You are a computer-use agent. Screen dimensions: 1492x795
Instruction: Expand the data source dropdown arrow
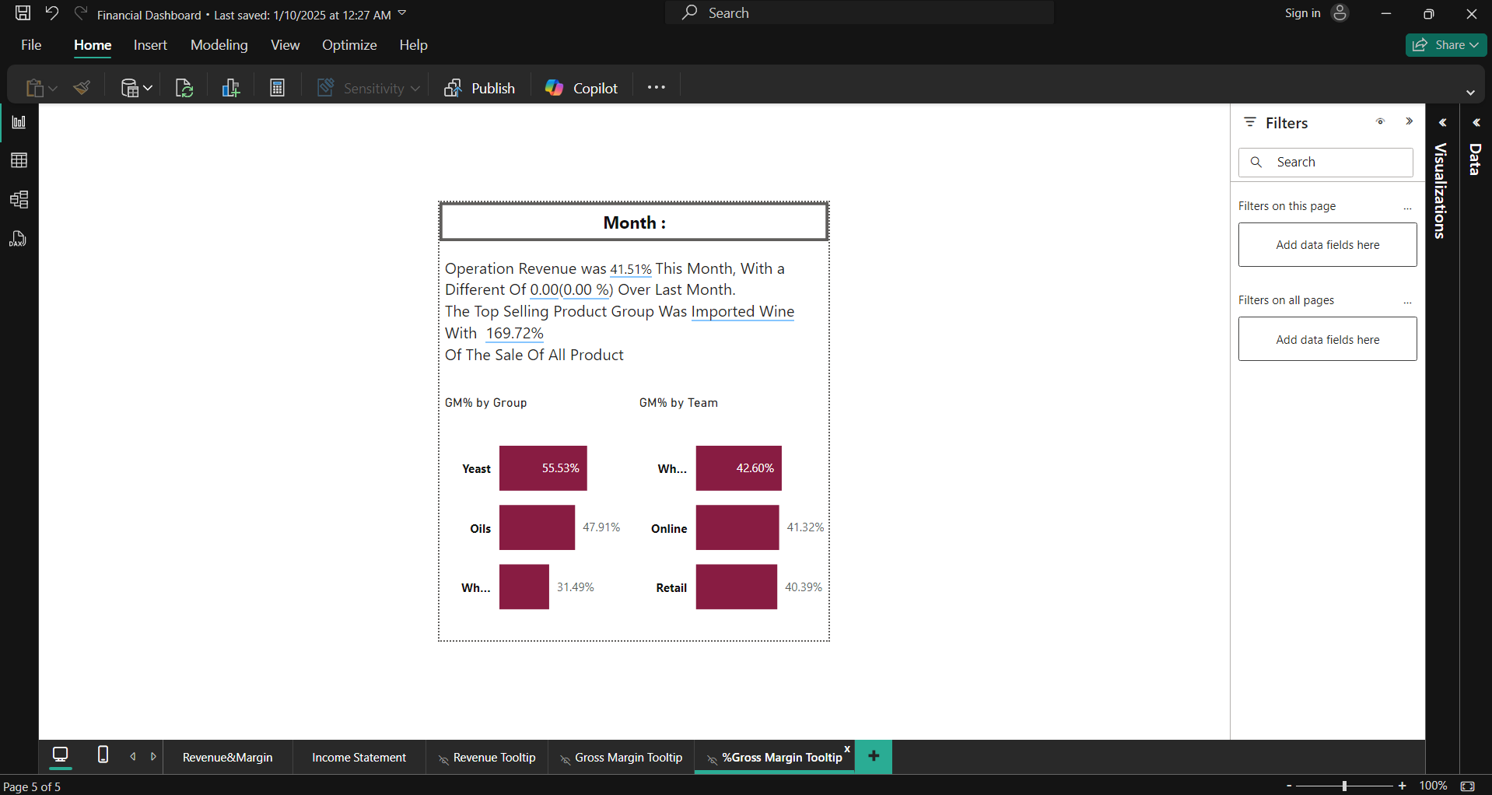pos(148,89)
